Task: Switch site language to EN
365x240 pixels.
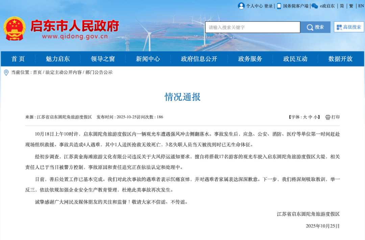Action: pos(361,6)
